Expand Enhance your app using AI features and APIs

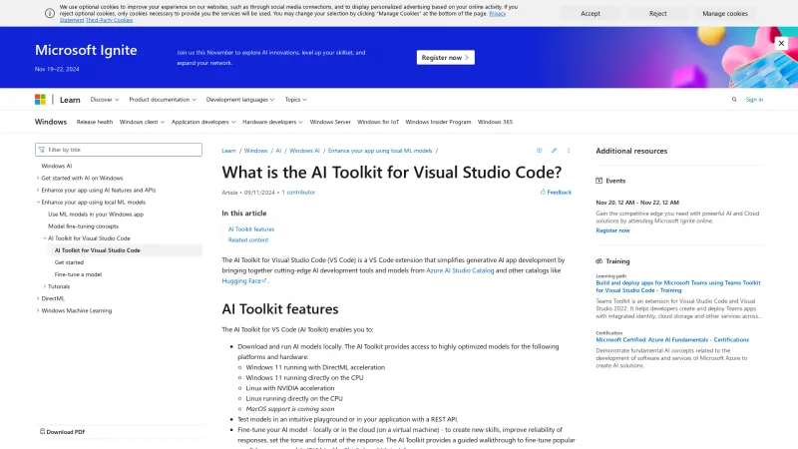coord(38,190)
